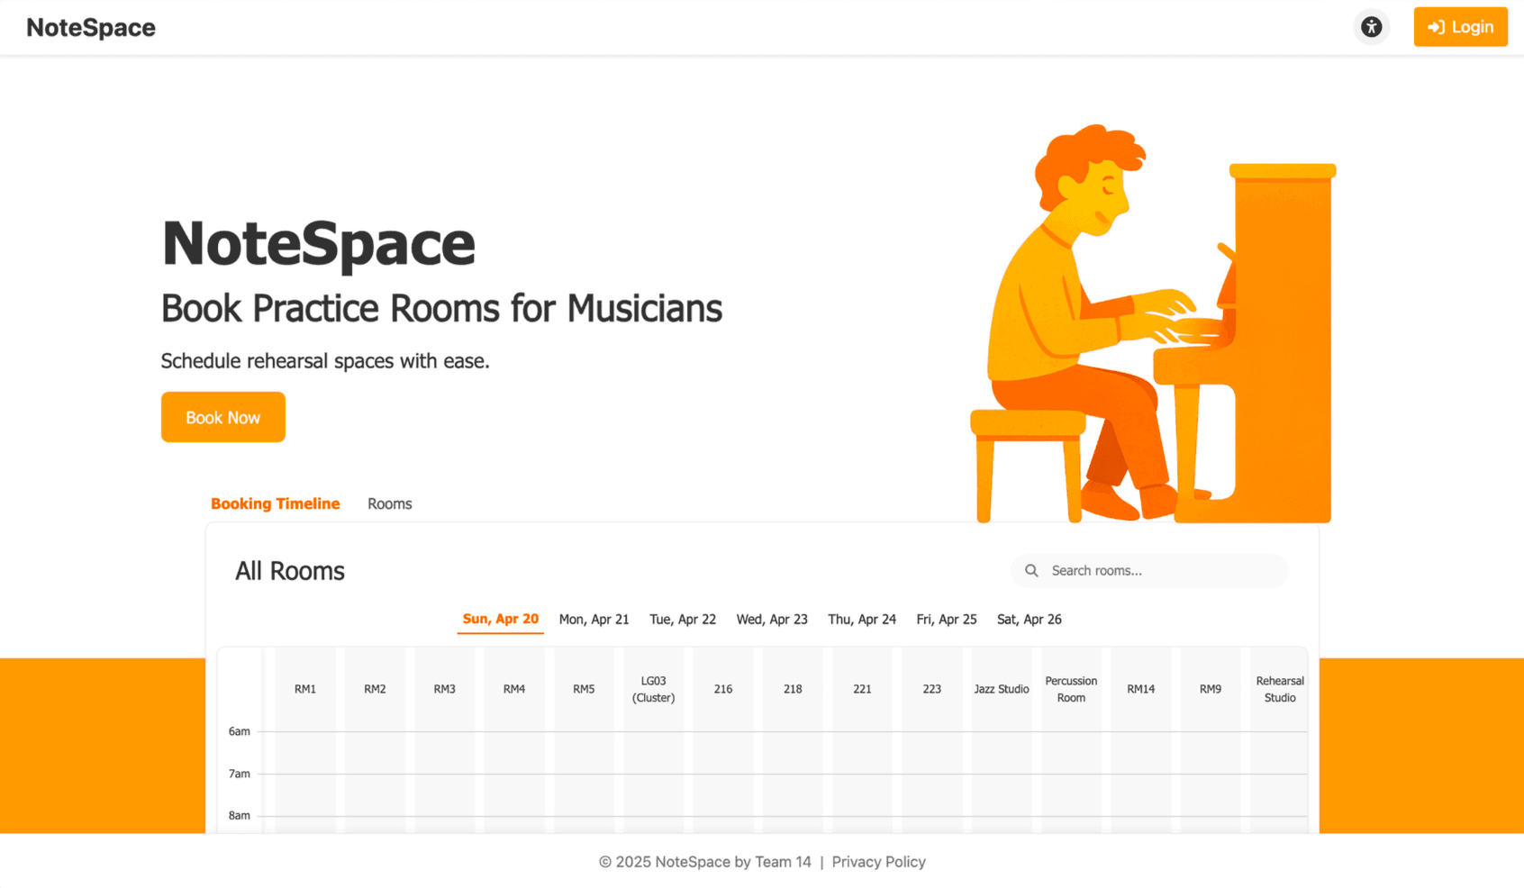The height and width of the screenshot is (888, 1524).
Task: Click the accessibility icon in header
Action: click(1371, 27)
